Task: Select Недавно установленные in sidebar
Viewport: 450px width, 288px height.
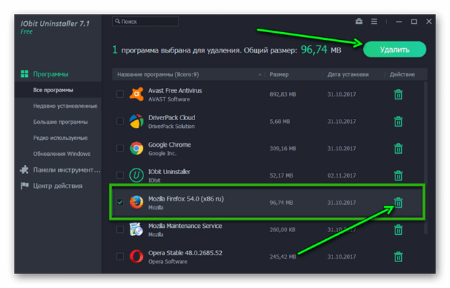Action: tap(65, 106)
